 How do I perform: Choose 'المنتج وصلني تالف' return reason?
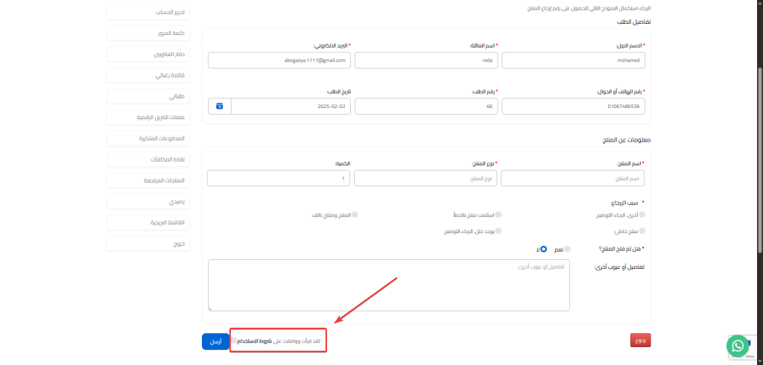[x=355, y=215]
